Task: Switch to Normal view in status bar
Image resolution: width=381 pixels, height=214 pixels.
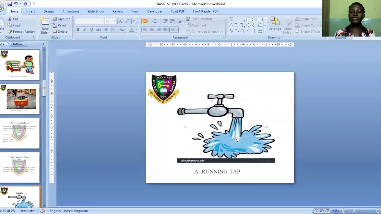Action: [x=317, y=211]
